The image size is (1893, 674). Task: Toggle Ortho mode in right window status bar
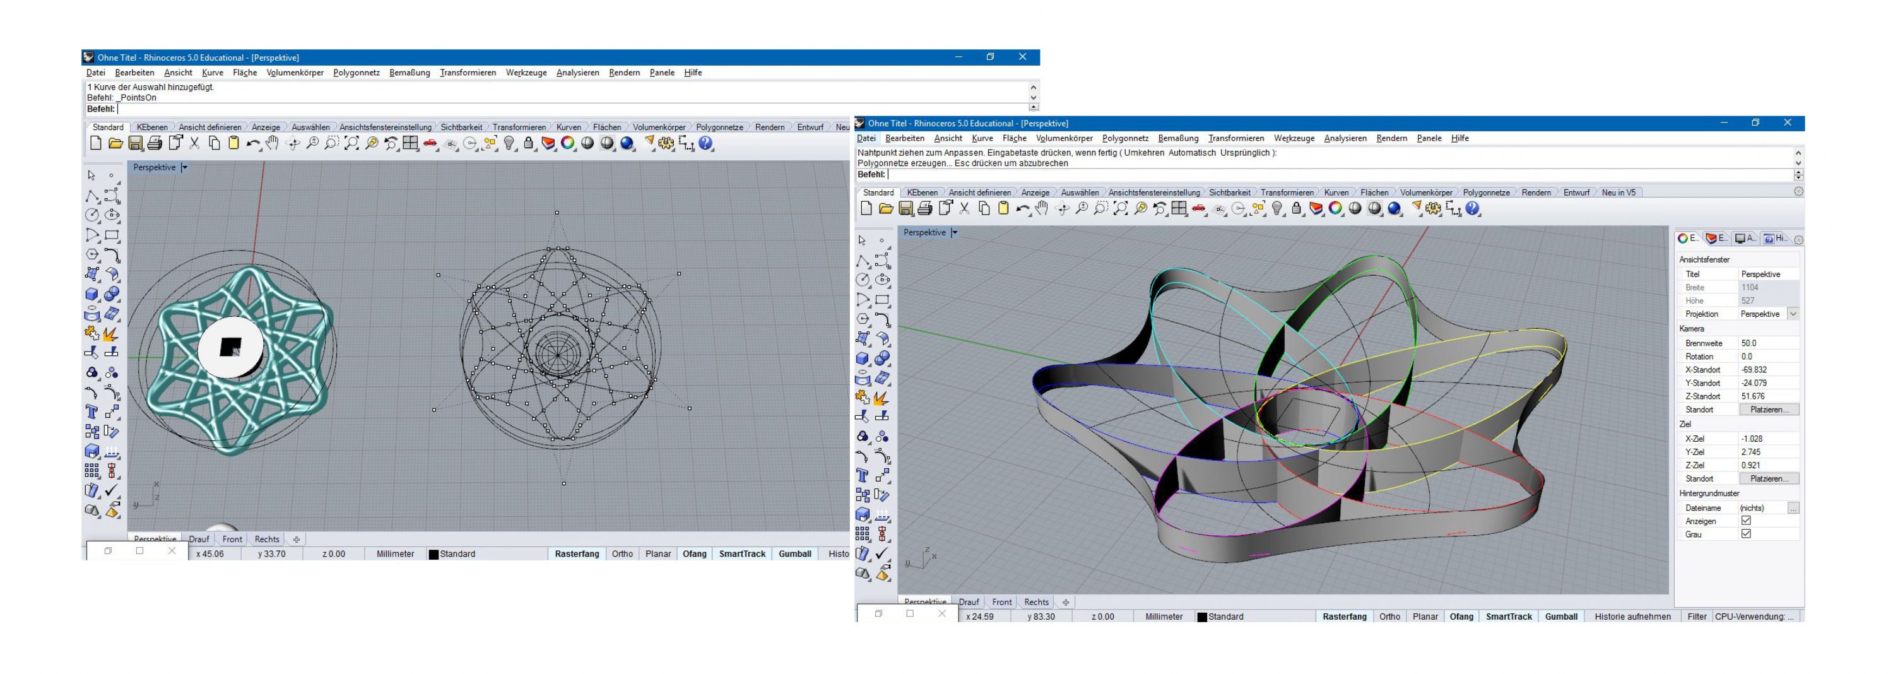(1389, 617)
